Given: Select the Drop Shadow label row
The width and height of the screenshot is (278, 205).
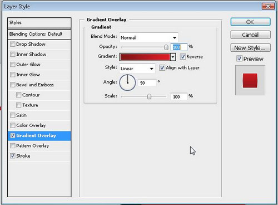Looking at the screenshot, I should (31, 44).
